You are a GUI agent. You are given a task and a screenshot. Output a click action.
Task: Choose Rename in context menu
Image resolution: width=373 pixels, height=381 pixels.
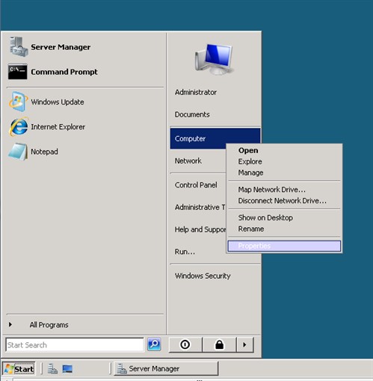tap(284, 229)
